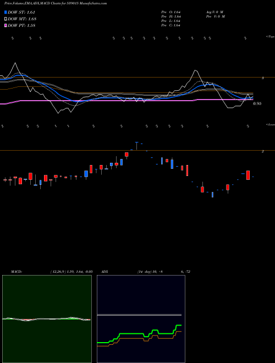
Task: Click the white DOW MT legend swatch
Action: [6, 19]
